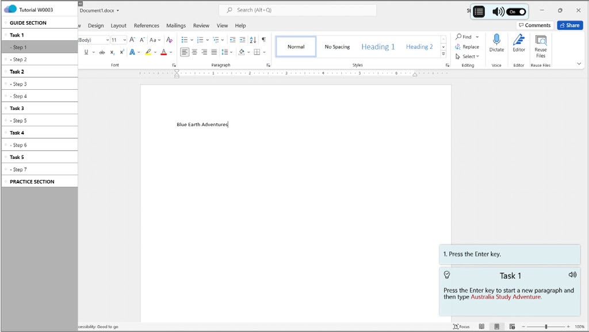589x332 pixels.
Task: Apply center alignment to the paragraph
Action: coord(194,52)
